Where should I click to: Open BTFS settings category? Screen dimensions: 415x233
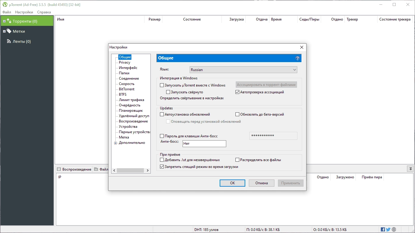tap(122, 95)
